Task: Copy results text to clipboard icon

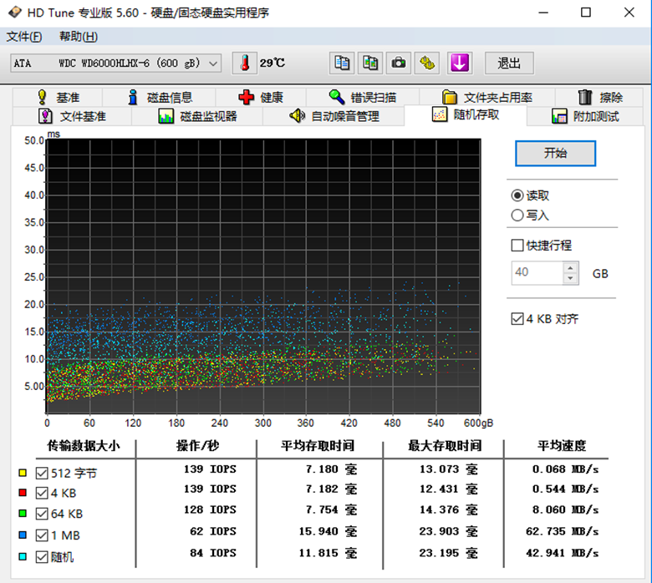Action: point(342,63)
